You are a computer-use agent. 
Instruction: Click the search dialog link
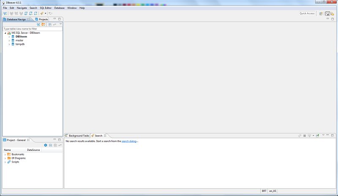129,141
